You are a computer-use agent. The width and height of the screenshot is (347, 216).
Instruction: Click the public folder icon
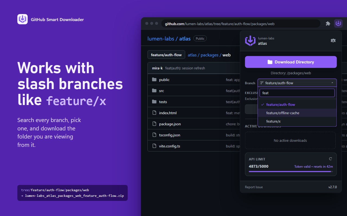155,79
